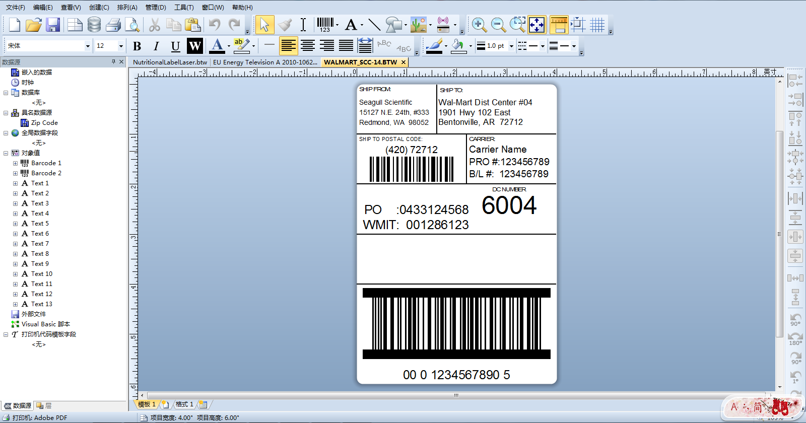Open the 工具(T) menu
The height and width of the screenshot is (423, 806).
(184, 8)
